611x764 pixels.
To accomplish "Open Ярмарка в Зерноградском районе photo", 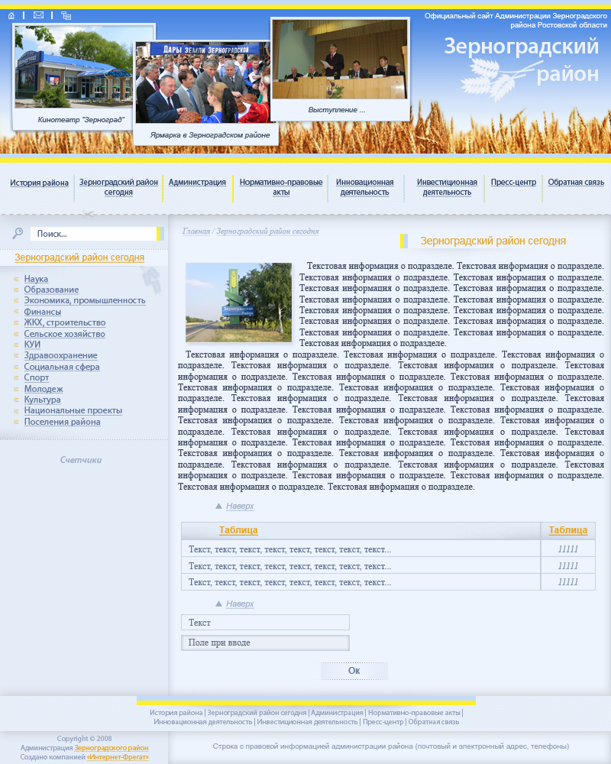I will point(202,83).
